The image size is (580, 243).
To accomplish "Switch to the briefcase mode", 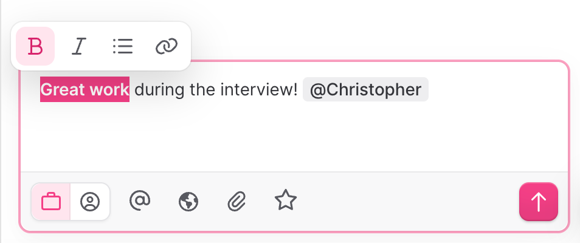I will click(x=51, y=201).
